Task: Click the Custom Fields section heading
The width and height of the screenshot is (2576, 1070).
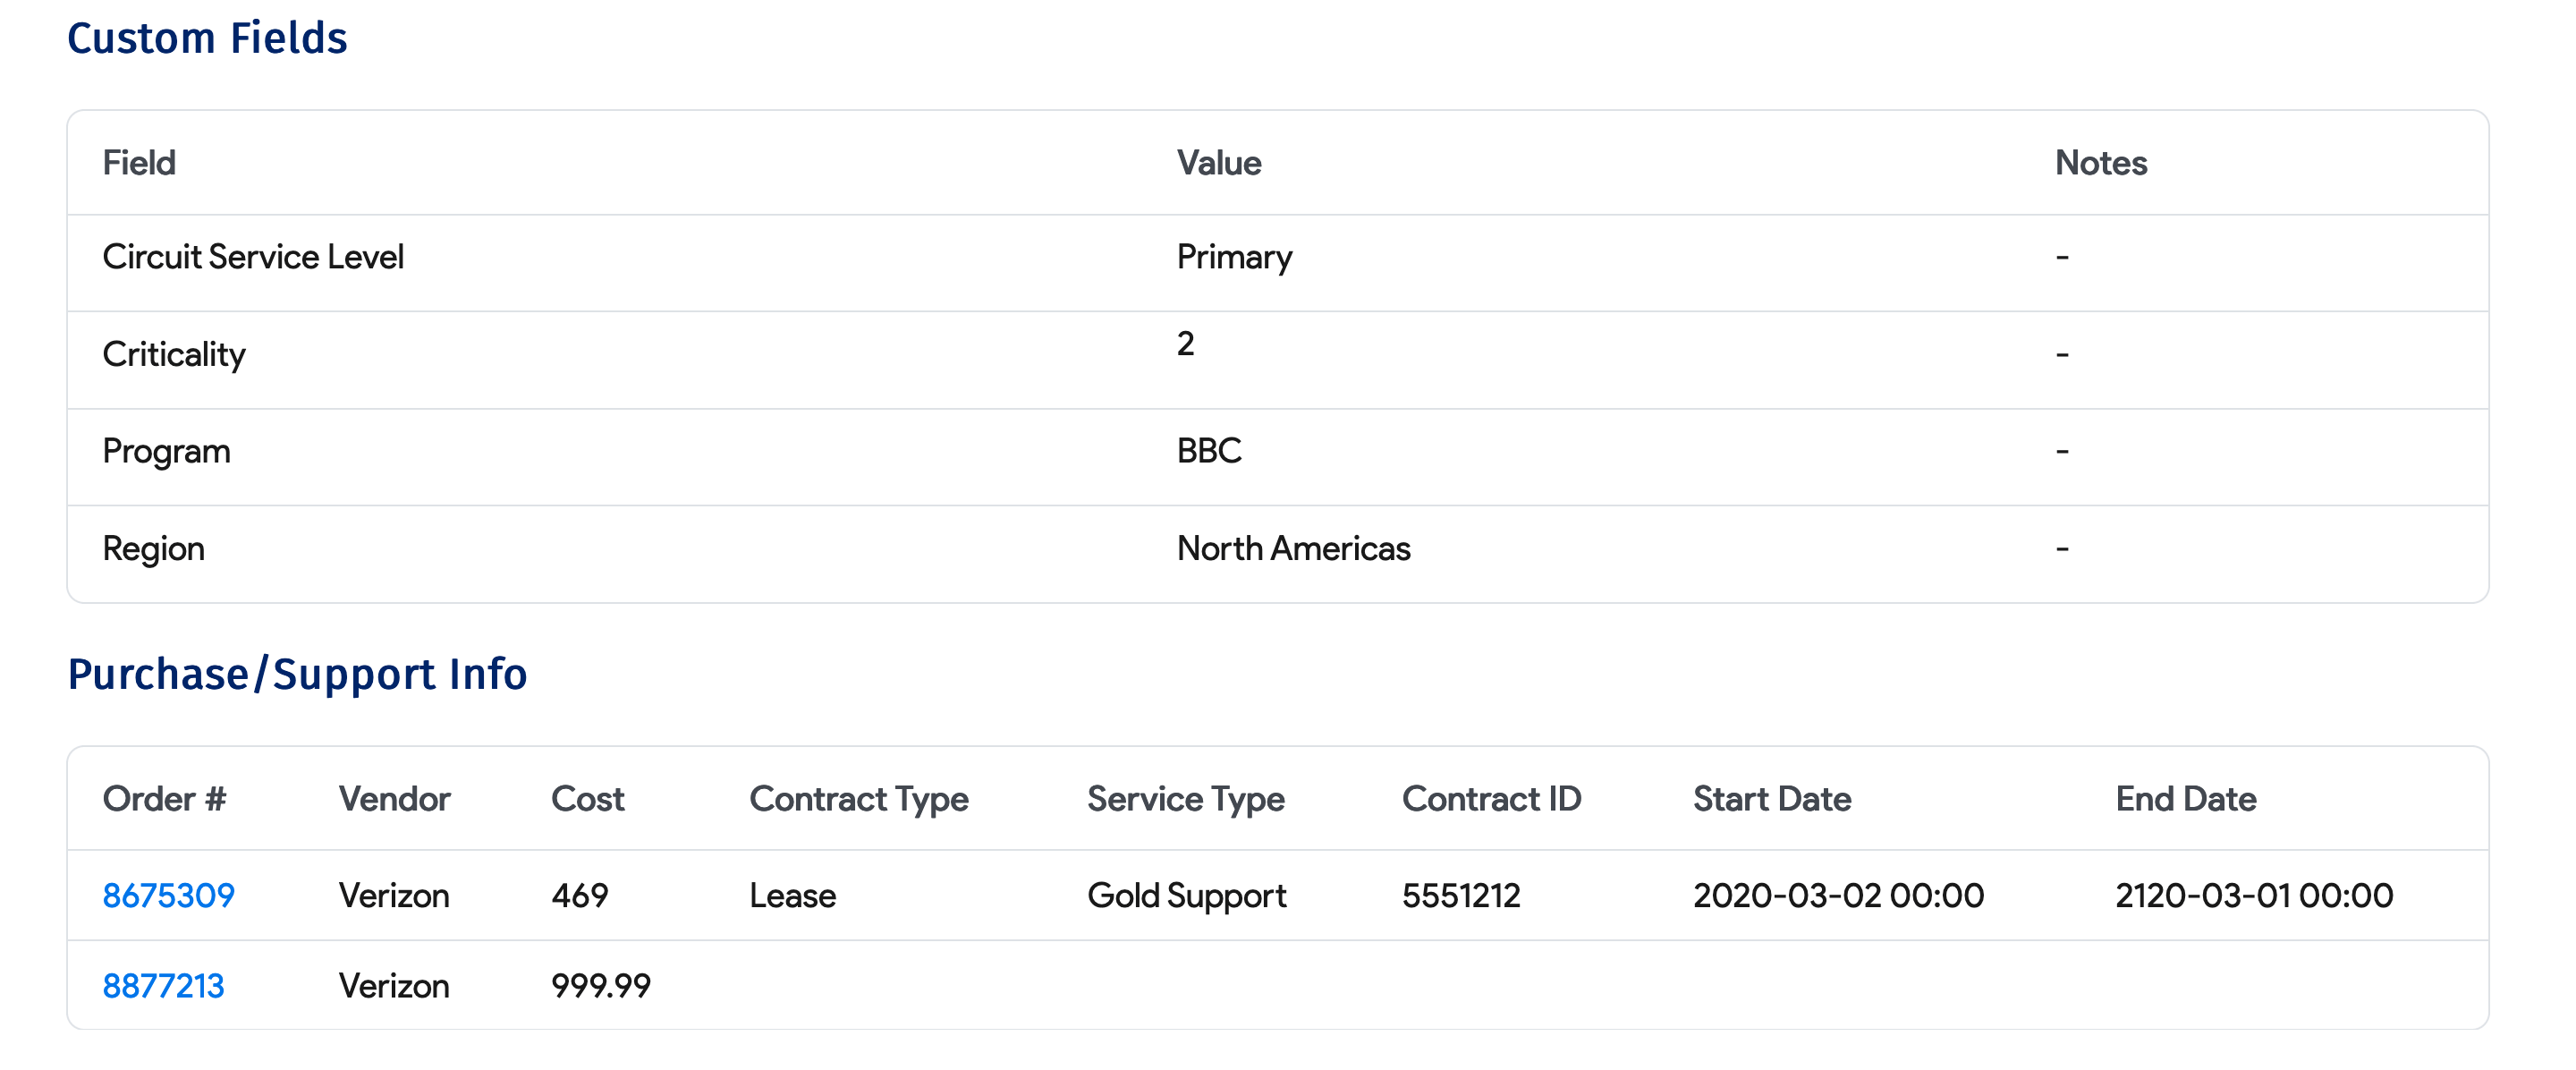Action: click(x=208, y=38)
